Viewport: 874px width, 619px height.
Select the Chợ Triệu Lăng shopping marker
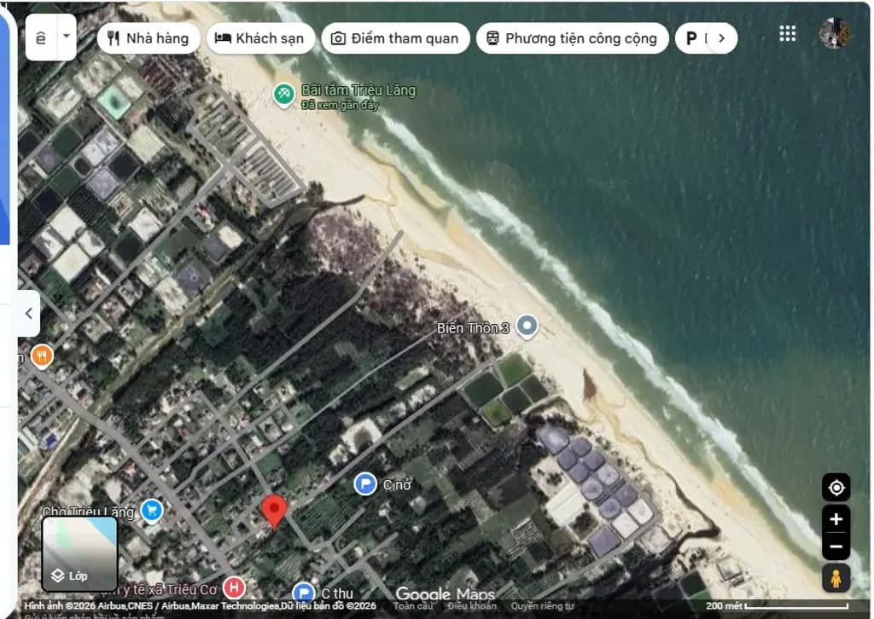[152, 511]
